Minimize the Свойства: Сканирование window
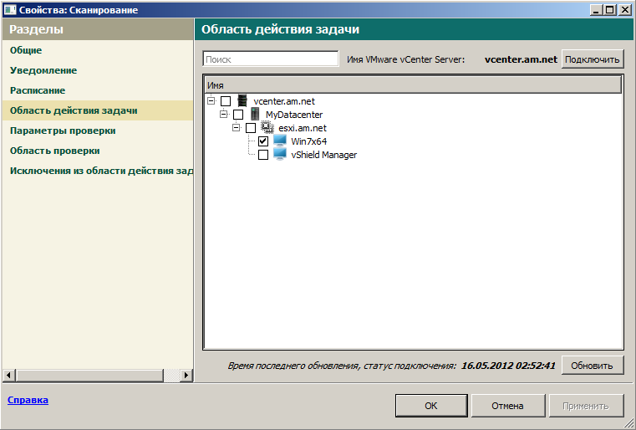The height and width of the screenshot is (430, 636). point(596,10)
